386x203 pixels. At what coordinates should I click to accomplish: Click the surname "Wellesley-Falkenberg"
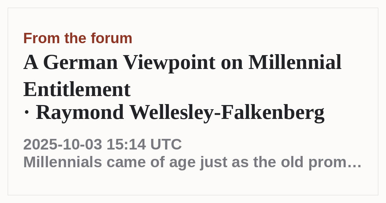coord(227,112)
